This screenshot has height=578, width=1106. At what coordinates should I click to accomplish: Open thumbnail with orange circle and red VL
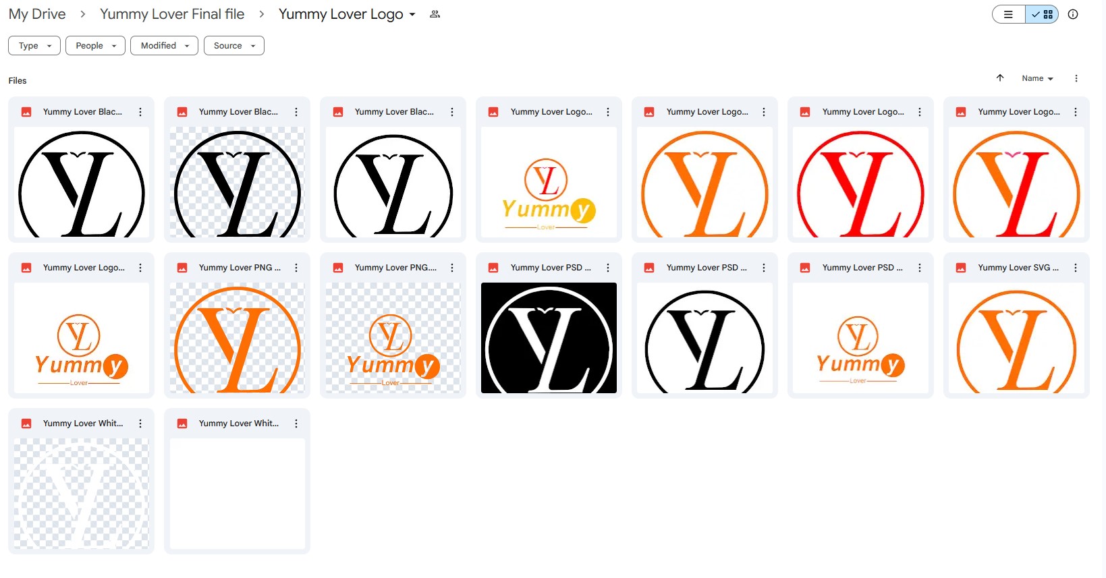coord(1016,182)
